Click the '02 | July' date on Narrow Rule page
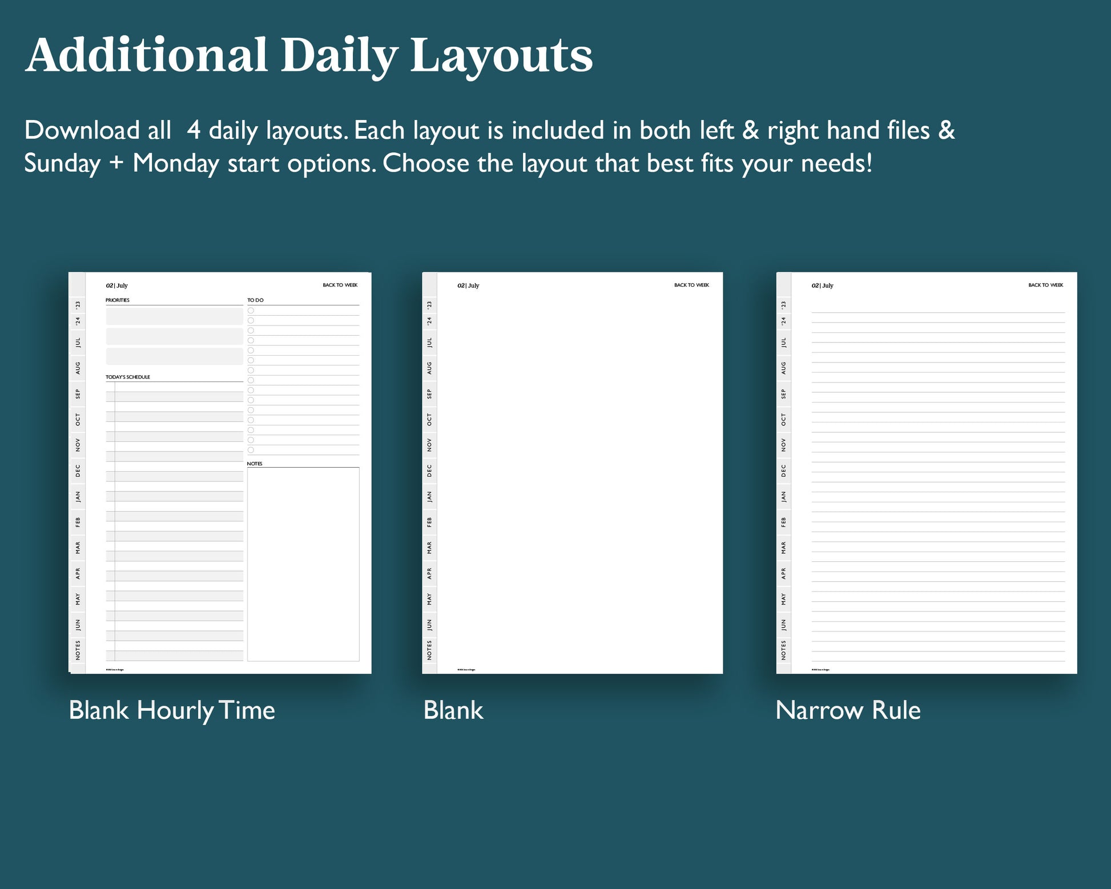The width and height of the screenshot is (1111, 889). click(x=823, y=285)
